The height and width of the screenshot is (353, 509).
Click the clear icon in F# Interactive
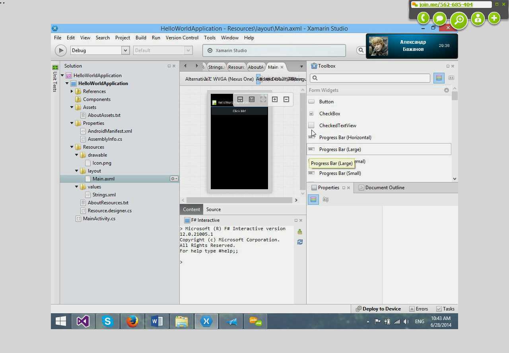pyautogui.click(x=300, y=232)
